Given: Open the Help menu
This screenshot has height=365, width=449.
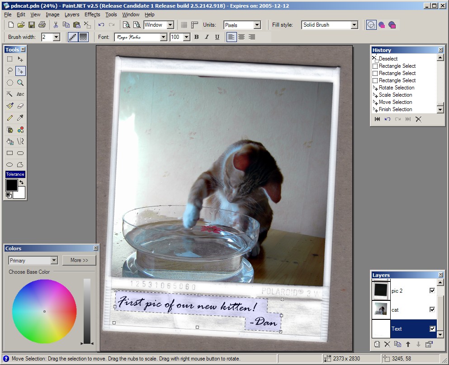Looking at the screenshot, I should (x=150, y=14).
